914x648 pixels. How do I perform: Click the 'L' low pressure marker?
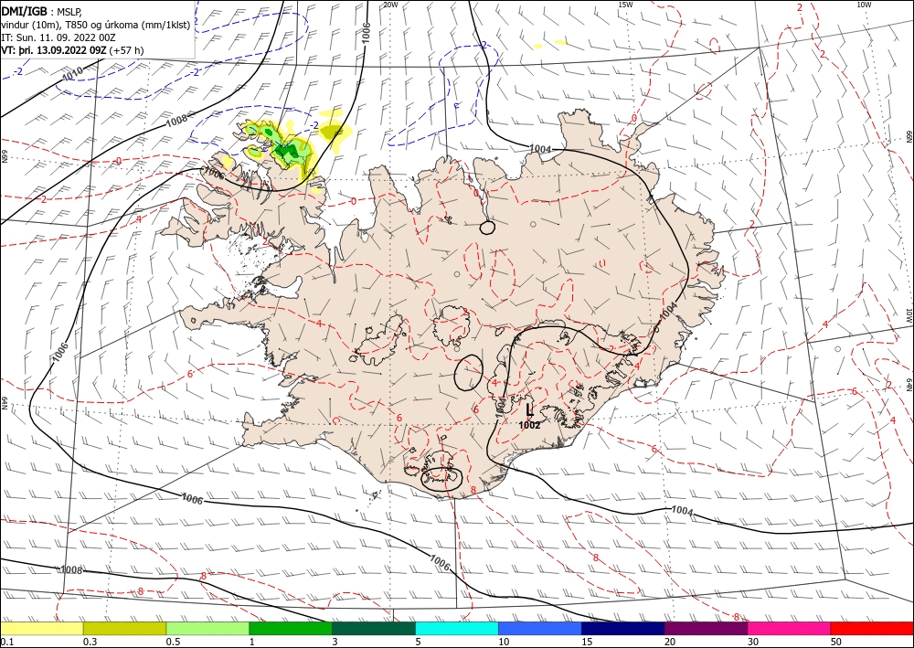tap(529, 409)
